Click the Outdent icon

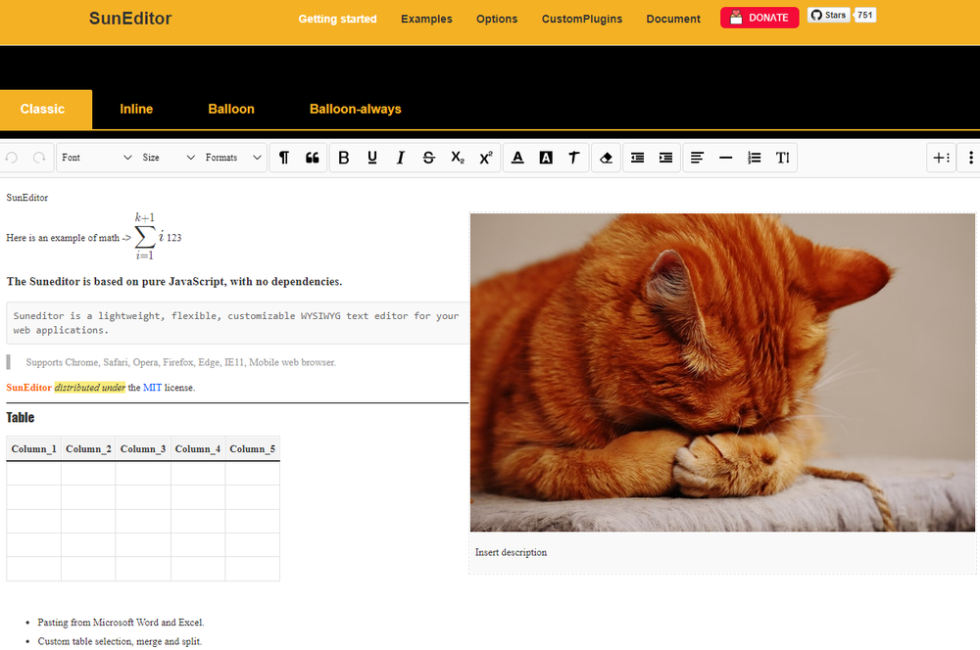point(638,158)
